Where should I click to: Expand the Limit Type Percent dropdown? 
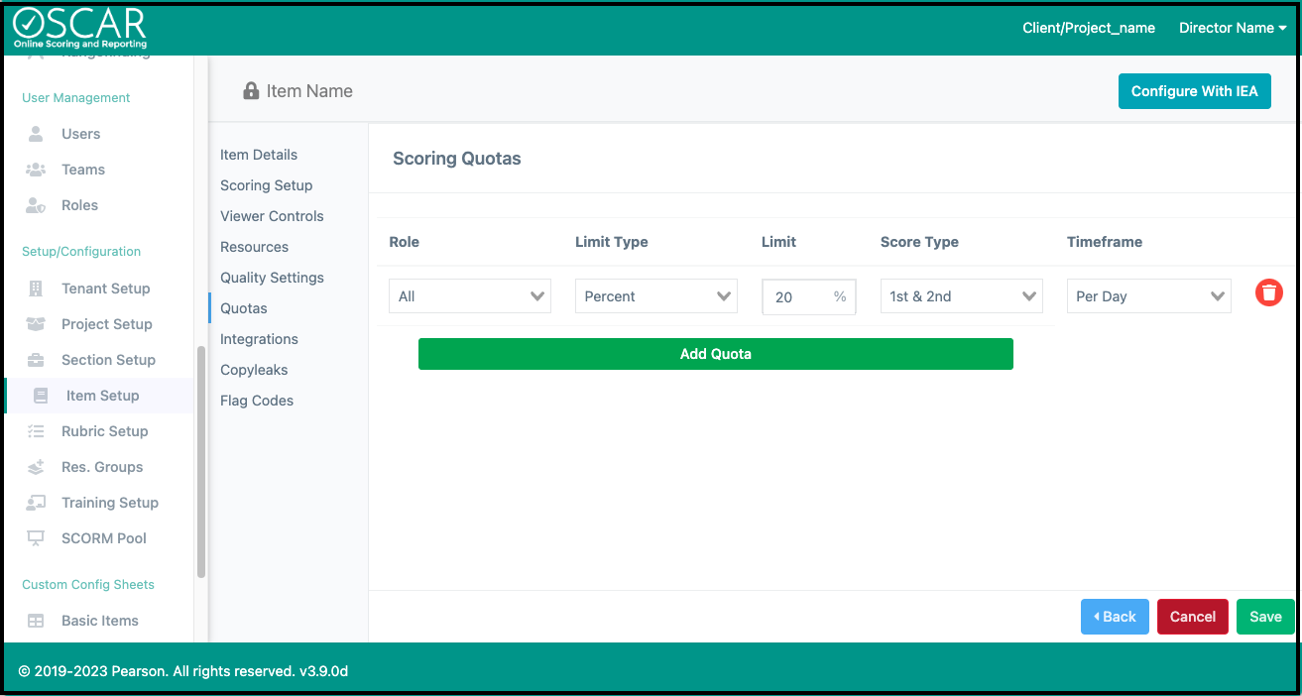[655, 296]
